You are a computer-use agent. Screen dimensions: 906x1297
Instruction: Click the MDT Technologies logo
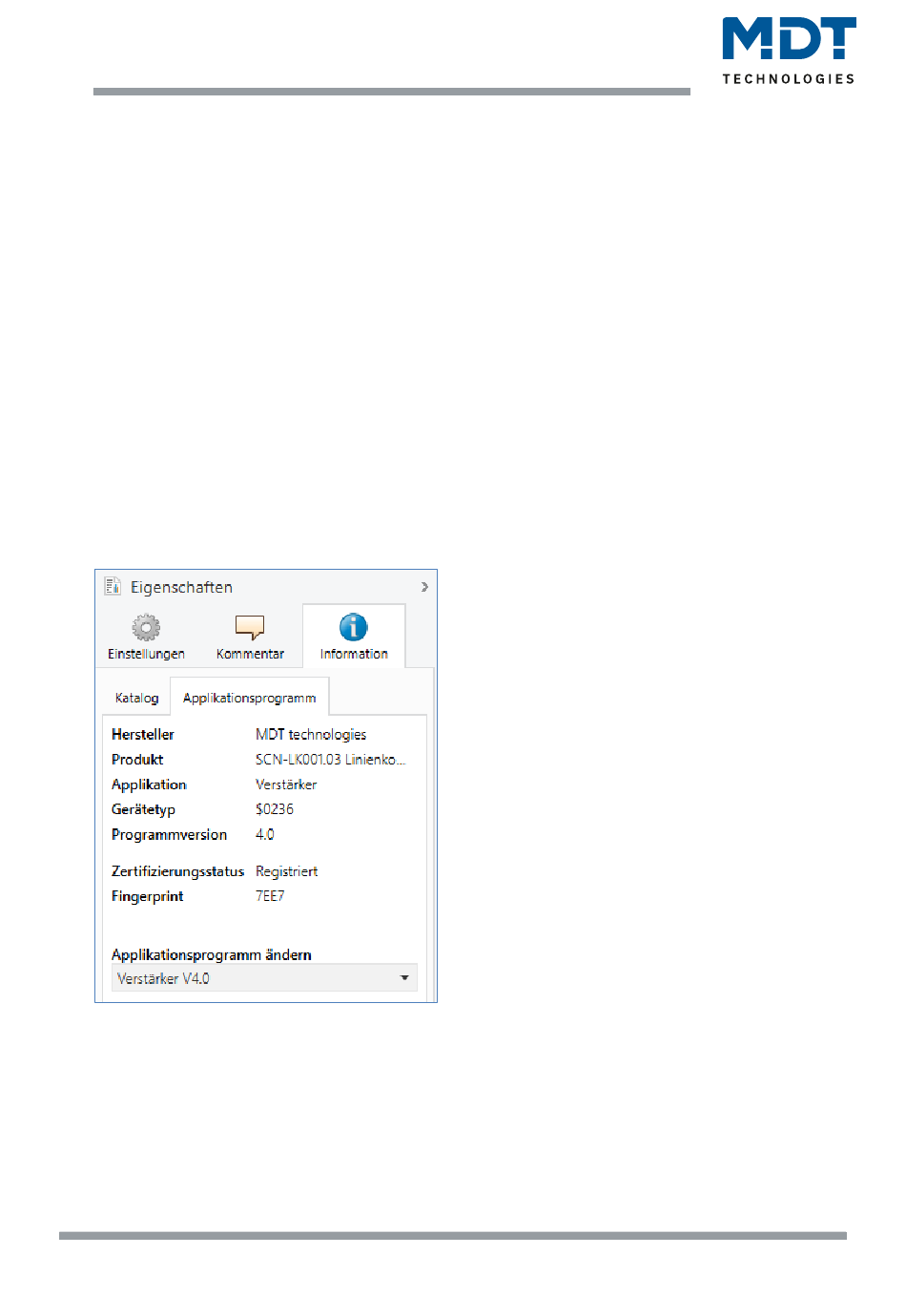[x=788, y=52]
